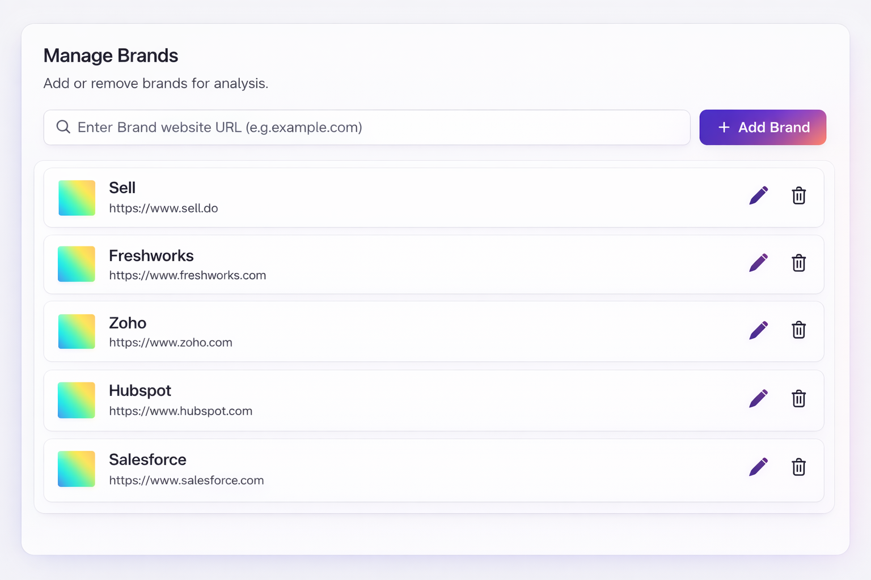The width and height of the screenshot is (871, 580).
Task: Delete the Salesforce brand
Action: click(x=798, y=467)
